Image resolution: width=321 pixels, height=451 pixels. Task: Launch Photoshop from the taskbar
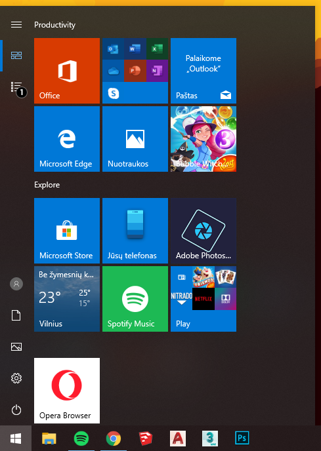[242, 439]
